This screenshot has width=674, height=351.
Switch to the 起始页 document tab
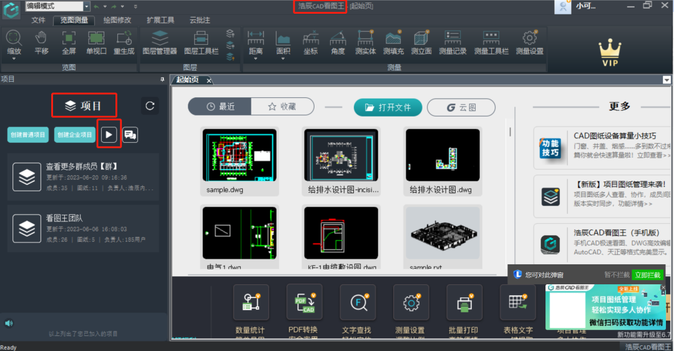click(187, 80)
